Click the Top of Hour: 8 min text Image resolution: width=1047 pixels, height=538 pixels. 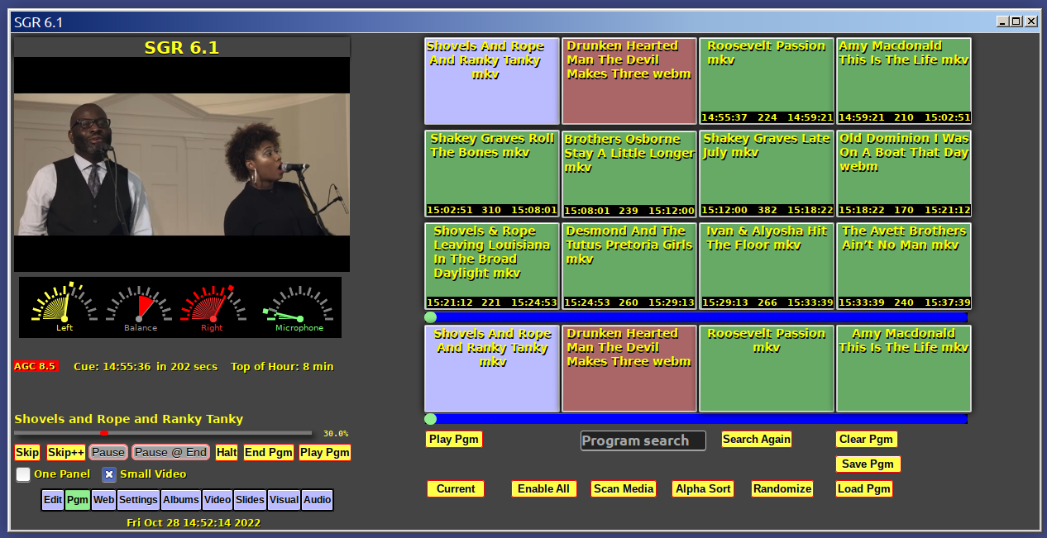[282, 366]
